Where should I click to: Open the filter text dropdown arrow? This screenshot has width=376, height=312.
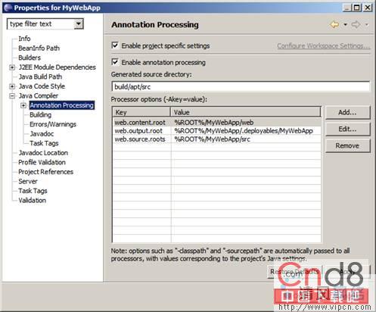click(x=79, y=24)
